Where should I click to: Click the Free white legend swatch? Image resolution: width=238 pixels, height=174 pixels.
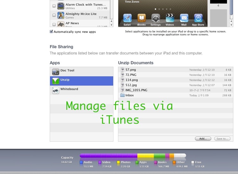(193, 162)
